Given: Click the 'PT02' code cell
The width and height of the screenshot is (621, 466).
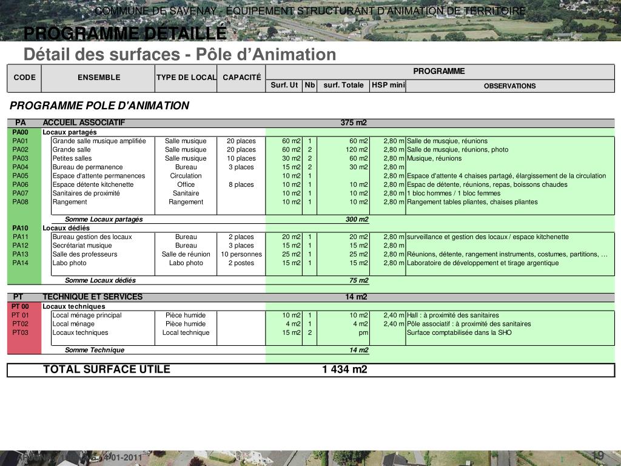Looking at the screenshot, I should [x=20, y=324].
